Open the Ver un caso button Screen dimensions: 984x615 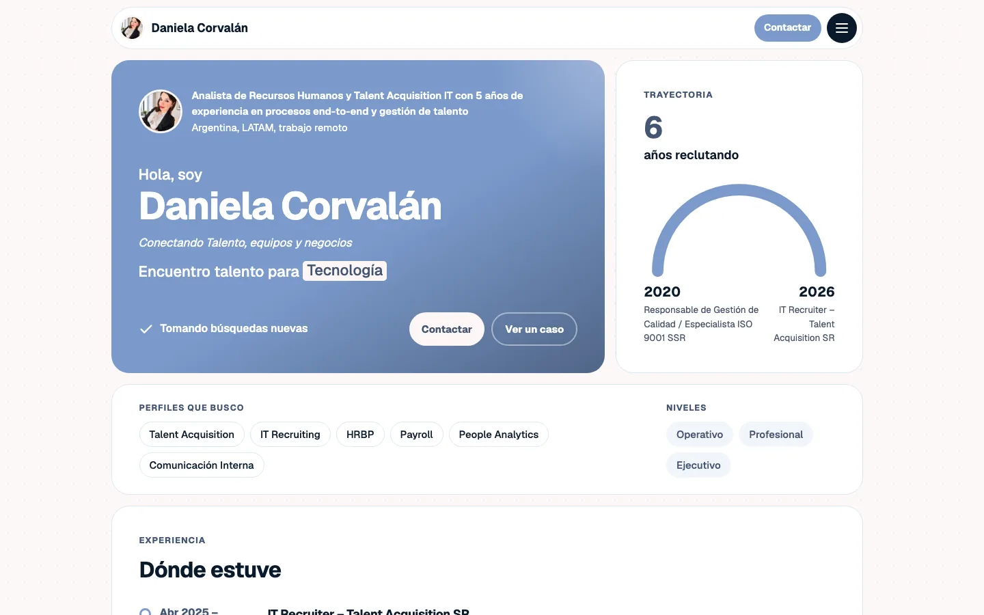tap(534, 329)
